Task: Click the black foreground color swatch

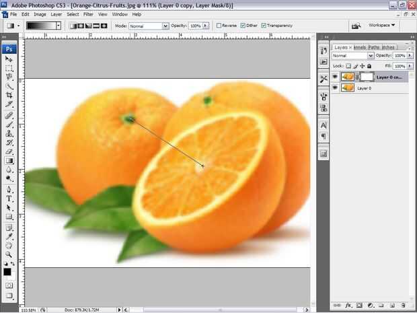Action: click(x=7, y=272)
